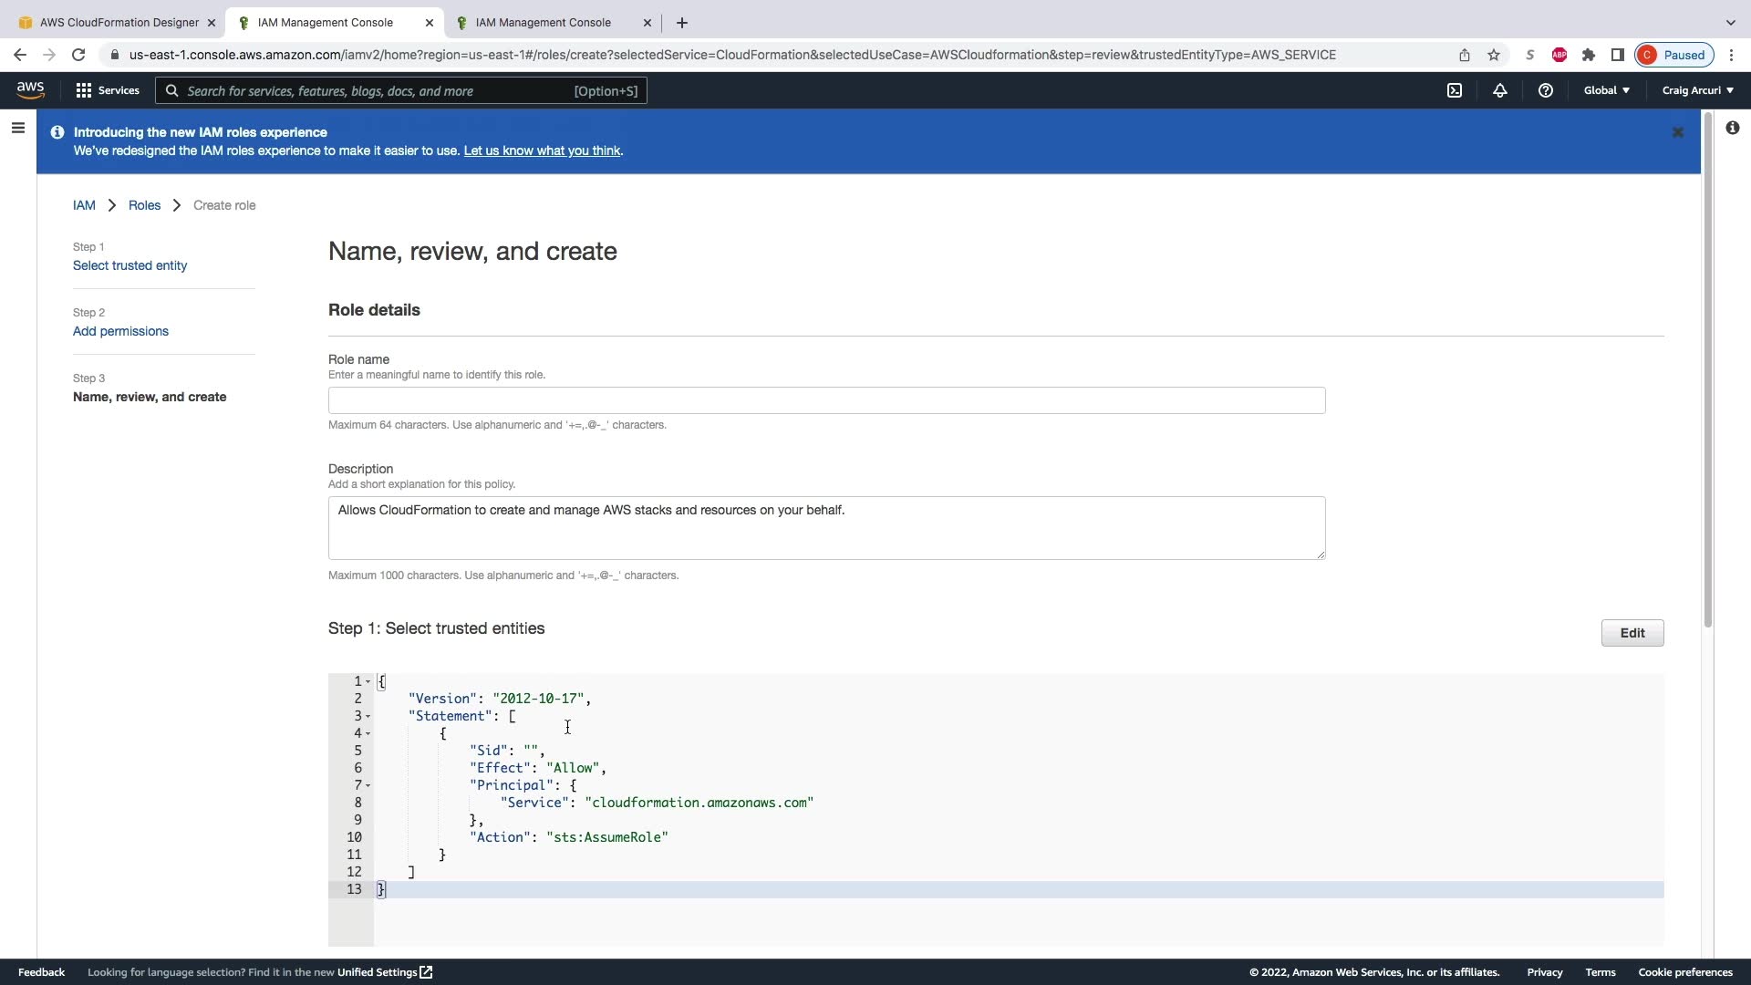This screenshot has width=1751, height=985.
Task: Open the info panel icon at right
Action: click(x=1732, y=129)
